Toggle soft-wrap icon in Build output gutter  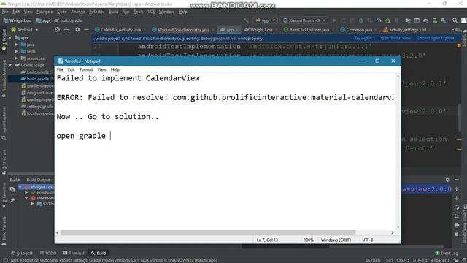(x=457, y=207)
